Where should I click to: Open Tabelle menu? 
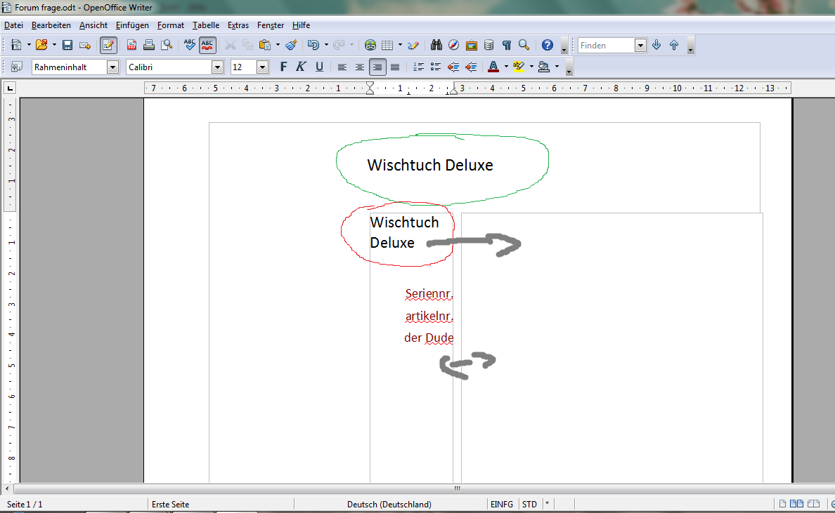(x=205, y=25)
